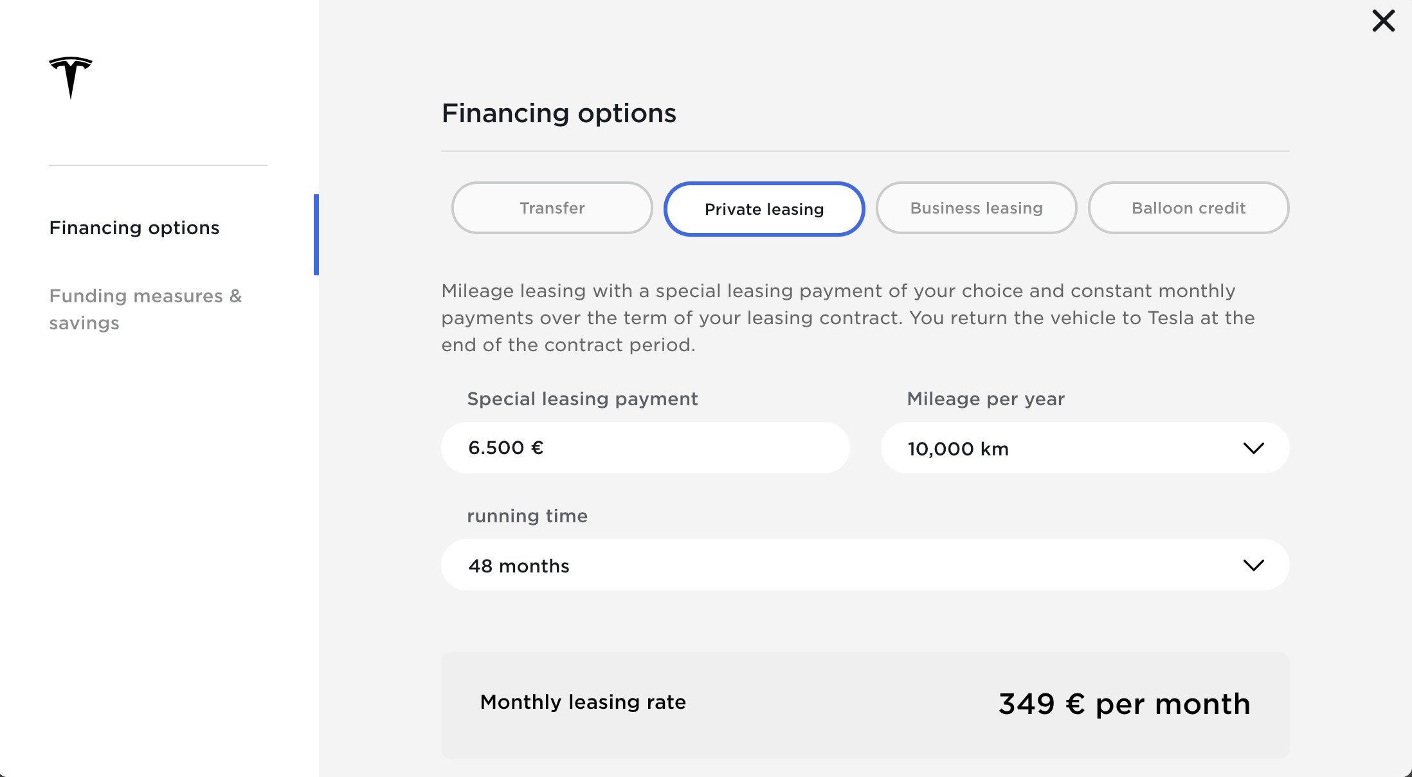Viewport: 1412px width, 777px height.
Task: Click the Special leasing payment label
Action: coord(583,399)
